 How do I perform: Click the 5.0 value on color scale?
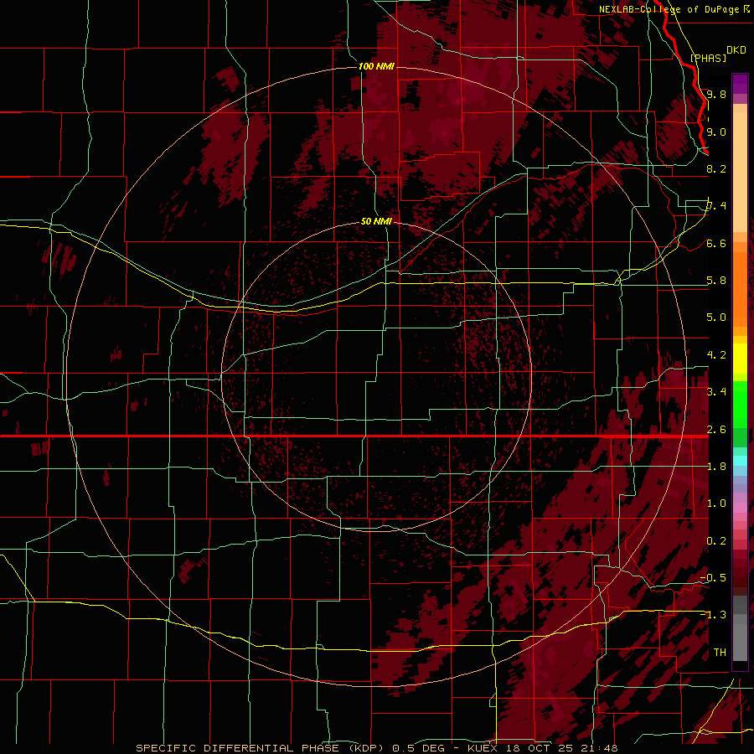pos(716,318)
